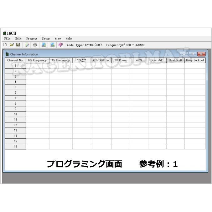The width and height of the screenshot is (212, 212).
Task: Open the Edit menu
Action: pyautogui.click(x=18, y=39)
